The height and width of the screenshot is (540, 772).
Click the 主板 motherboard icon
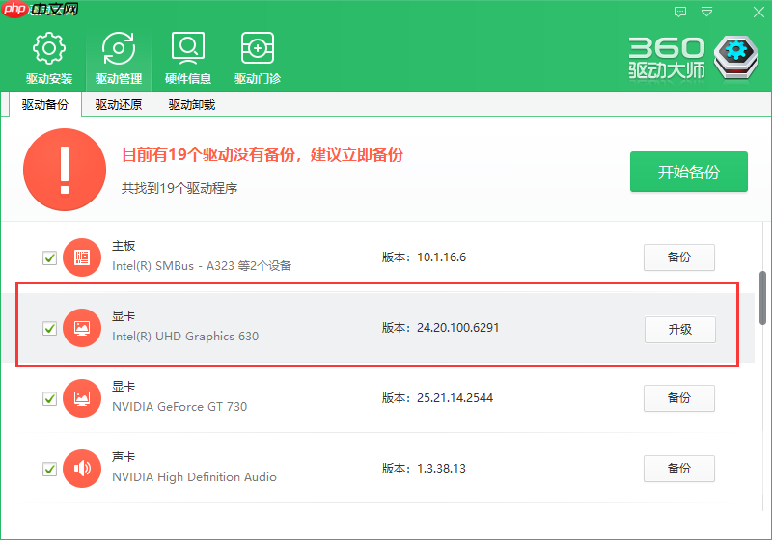tap(82, 257)
